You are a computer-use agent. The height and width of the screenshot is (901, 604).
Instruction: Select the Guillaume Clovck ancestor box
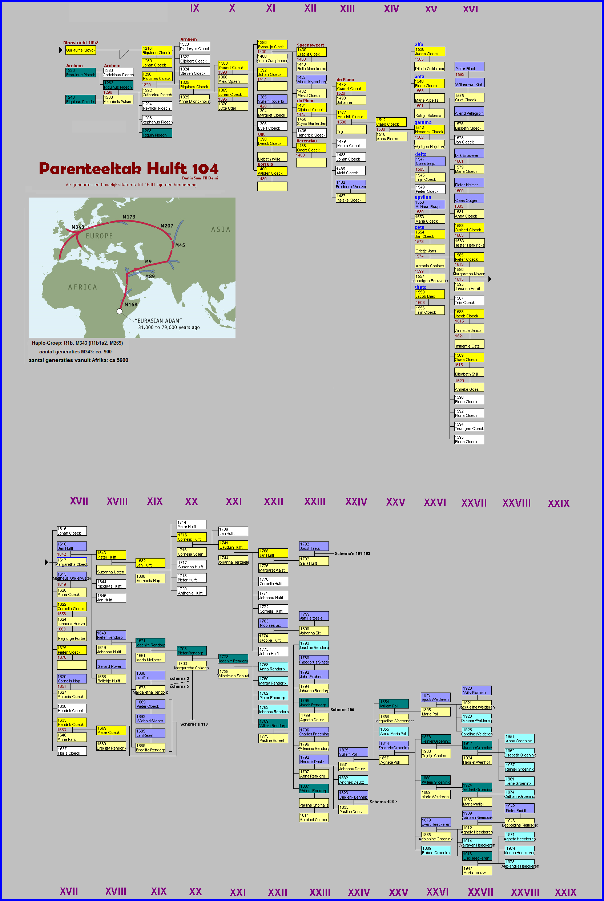[81, 50]
